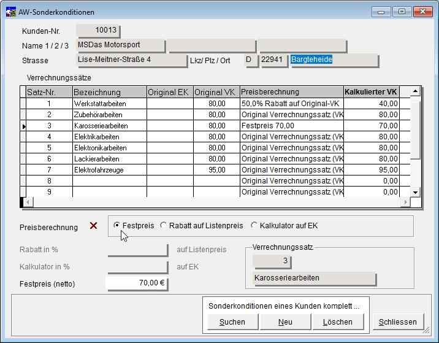
Task: Click the Festpreis (netto) field showing 70,00 €
Action: pos(138,283)
